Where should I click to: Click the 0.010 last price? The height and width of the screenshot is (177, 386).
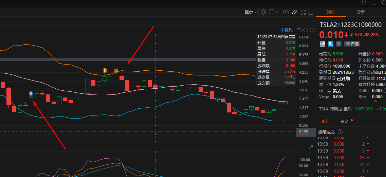pos(331,35)
